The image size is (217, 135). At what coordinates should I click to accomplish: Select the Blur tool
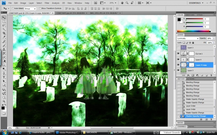pos(4,65)
